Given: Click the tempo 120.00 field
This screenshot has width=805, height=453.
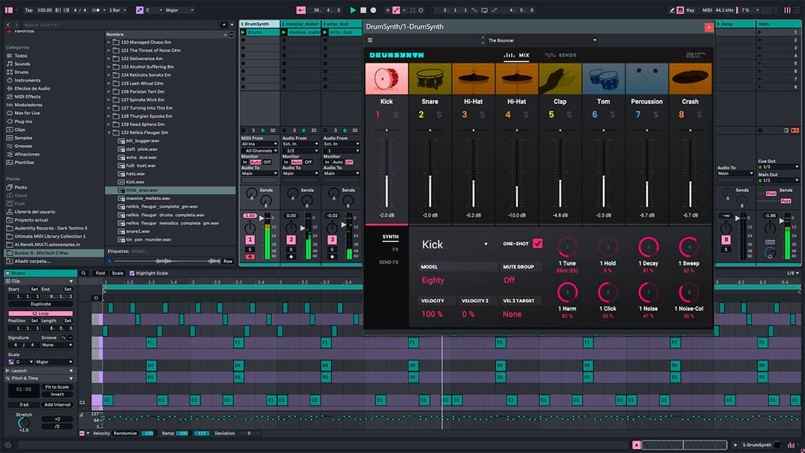Looking at the screenshot, I should [46, 10].
